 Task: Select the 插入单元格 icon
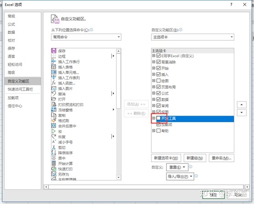(x=54, y=72)
